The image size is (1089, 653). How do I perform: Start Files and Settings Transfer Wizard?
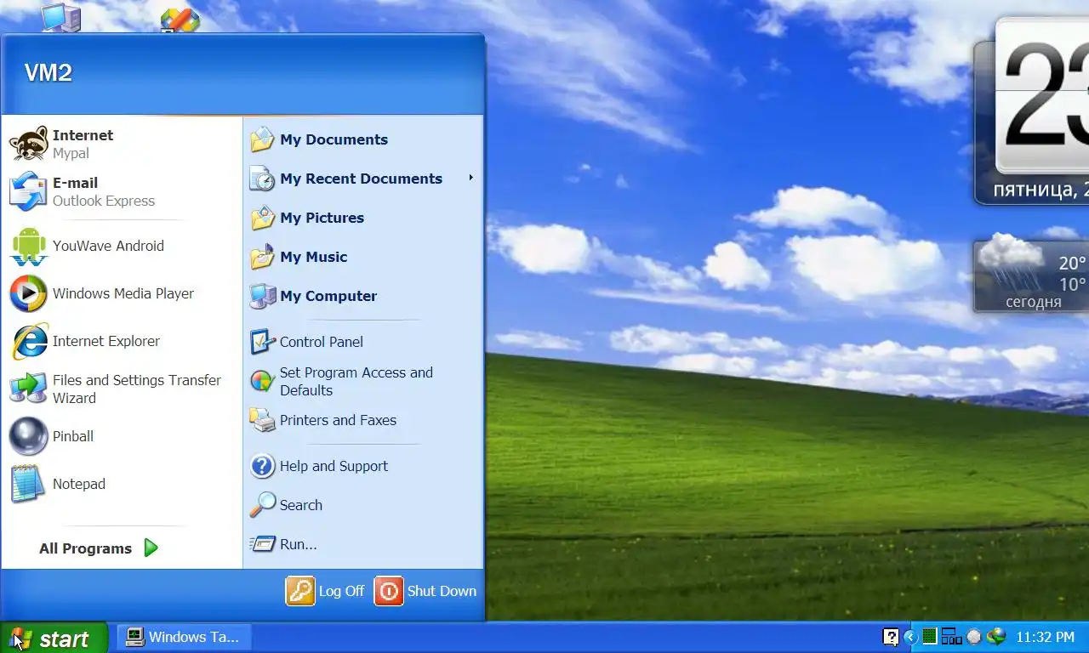122,389
